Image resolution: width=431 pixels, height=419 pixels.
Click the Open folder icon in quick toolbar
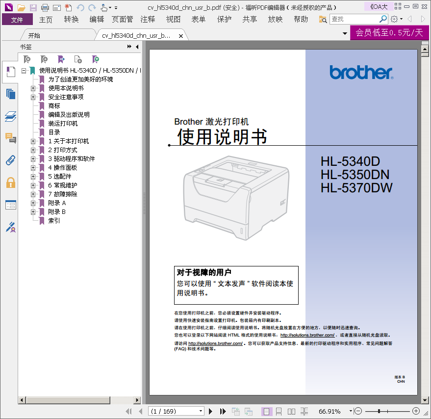pos(21,8)
